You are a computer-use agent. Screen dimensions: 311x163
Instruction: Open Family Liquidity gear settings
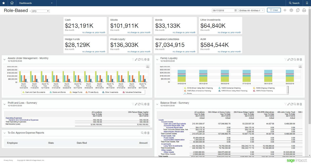click(298, 60)
